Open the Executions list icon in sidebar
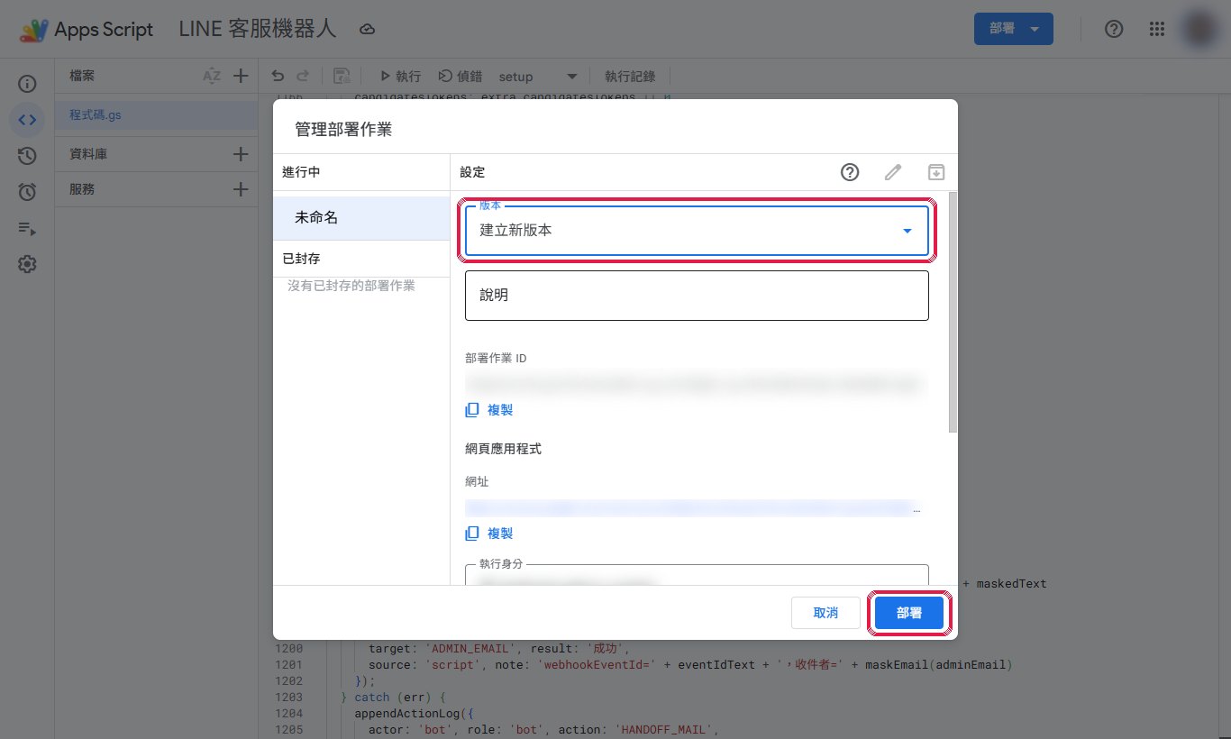This screenshot has height=739, width=1231. pyautogui.click(x=27, y=228)
